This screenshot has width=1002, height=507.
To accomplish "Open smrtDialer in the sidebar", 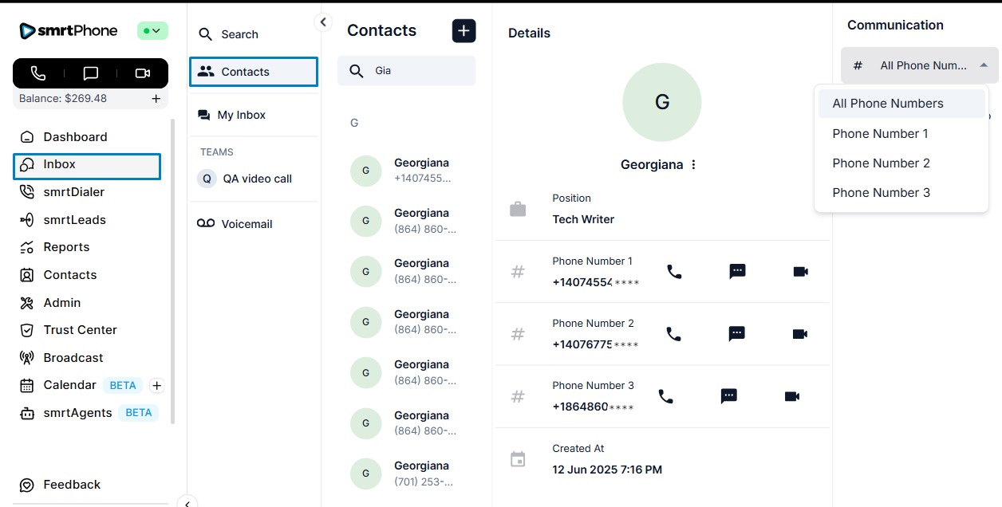I will click(x=73, y=192).
